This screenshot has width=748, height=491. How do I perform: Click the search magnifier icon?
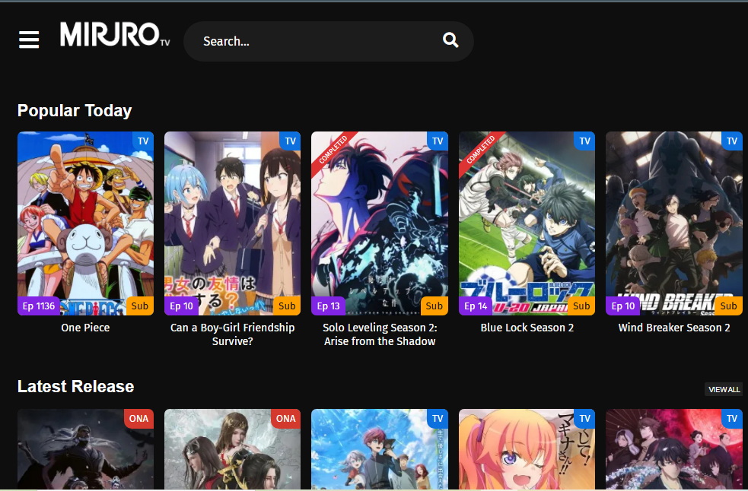click(450, 40)
